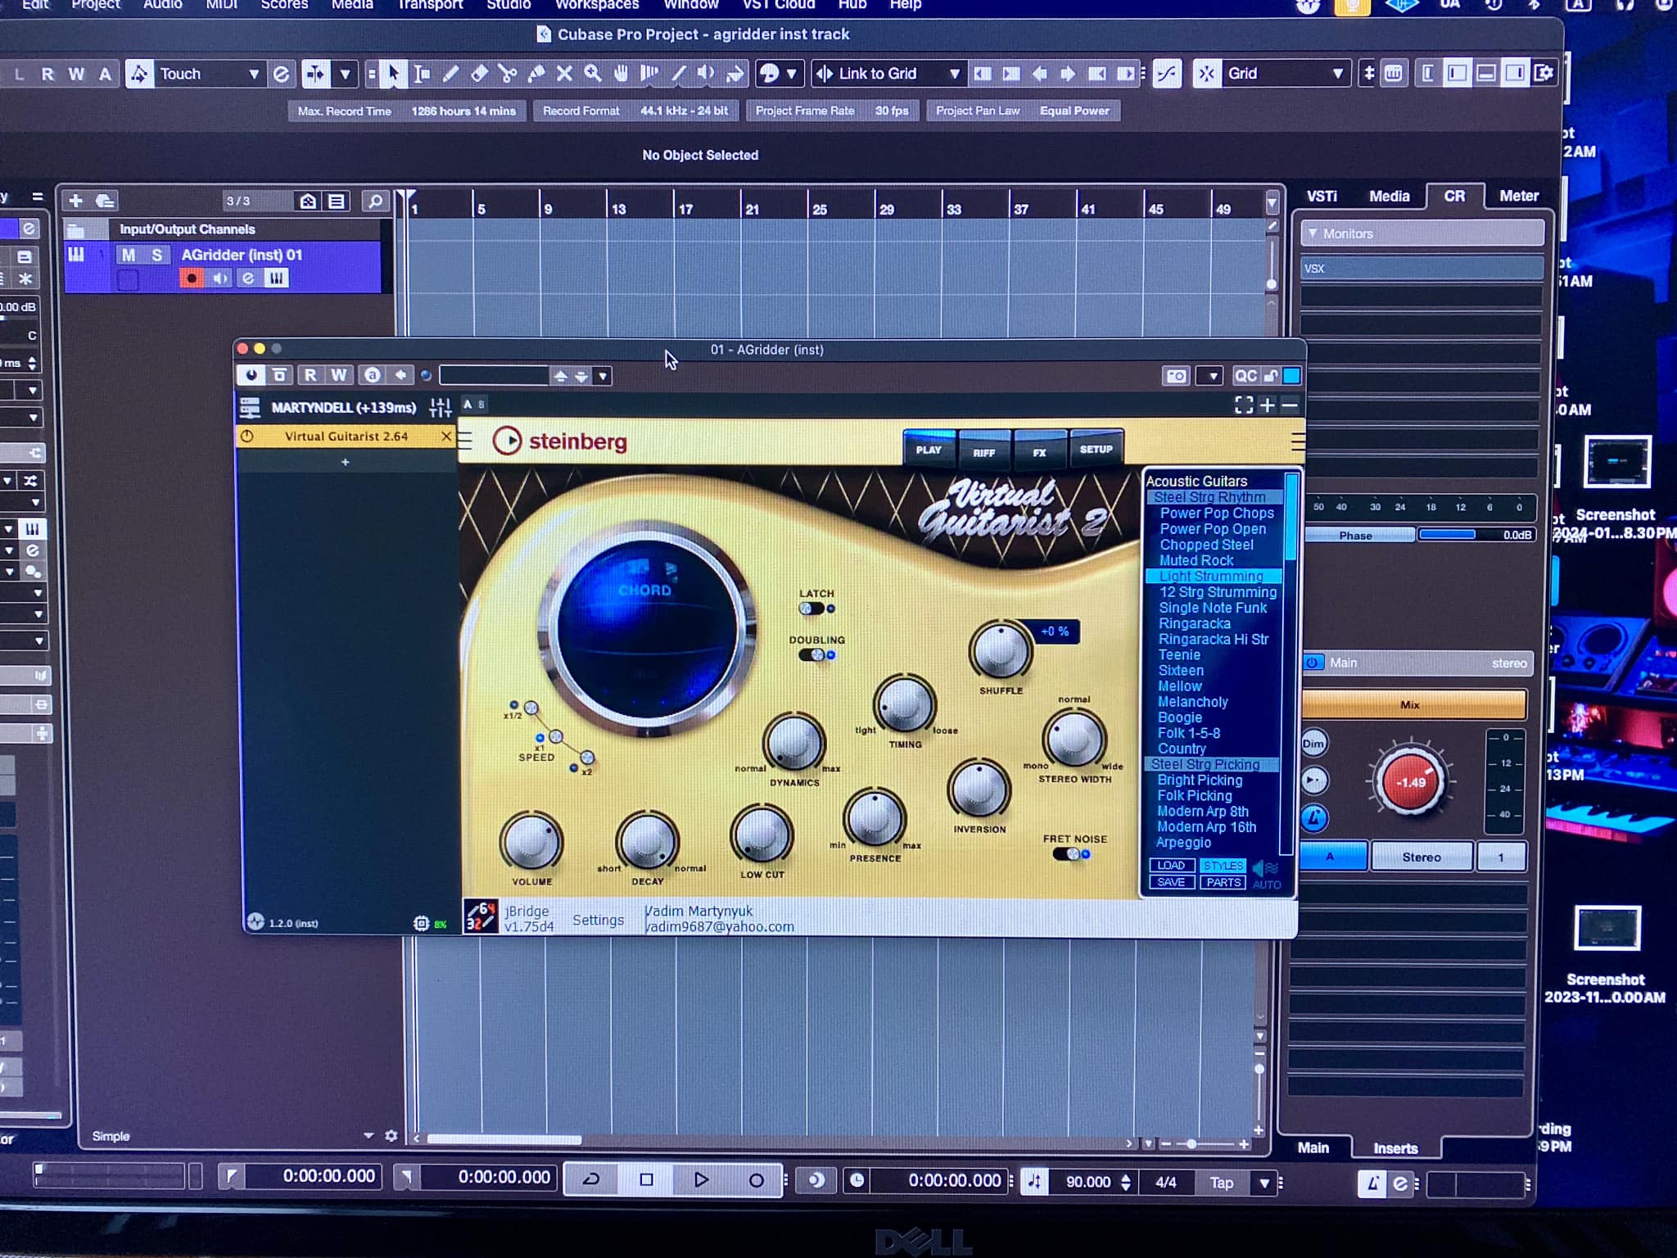Switch to the Media tab
Image resolution: width=1677 pixels, height=1258 pixels.
pyautogui.click(x=1390, y=197)
